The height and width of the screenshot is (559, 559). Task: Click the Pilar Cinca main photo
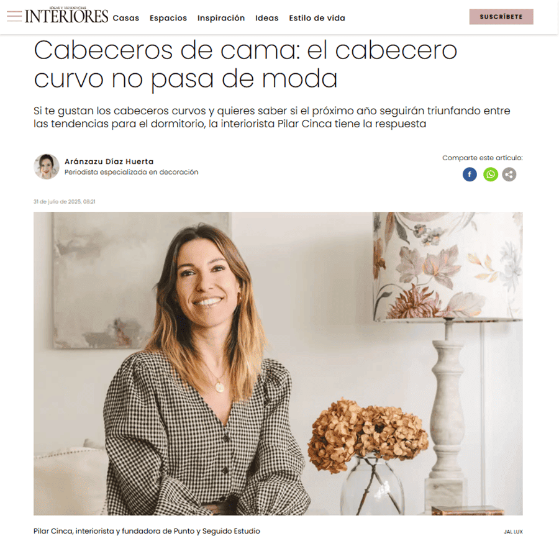pyautogui.click(x=278, y=363)
